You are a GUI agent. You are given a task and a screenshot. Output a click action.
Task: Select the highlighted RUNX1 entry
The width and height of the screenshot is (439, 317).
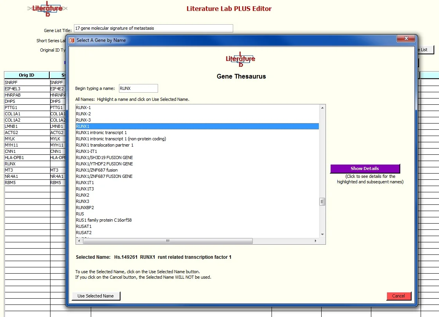197,126
